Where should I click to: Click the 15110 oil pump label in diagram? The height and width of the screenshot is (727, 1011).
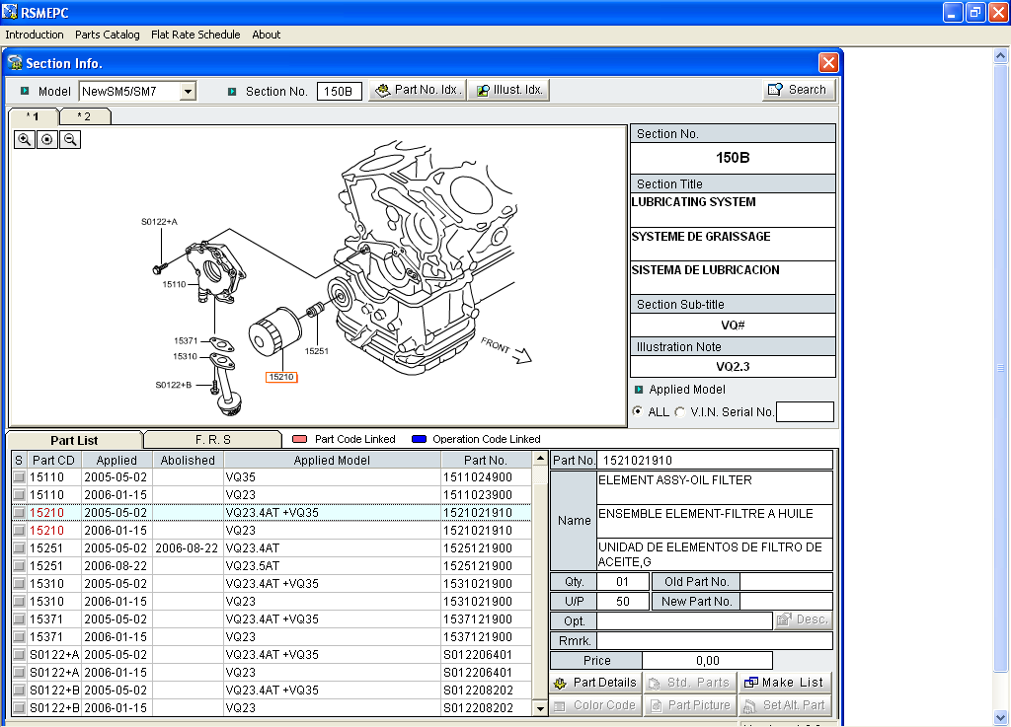pyautogui.click(x=174, y=284)
